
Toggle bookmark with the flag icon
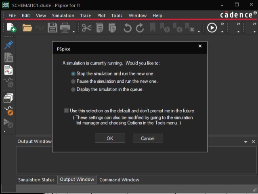(x=153, y=27)
